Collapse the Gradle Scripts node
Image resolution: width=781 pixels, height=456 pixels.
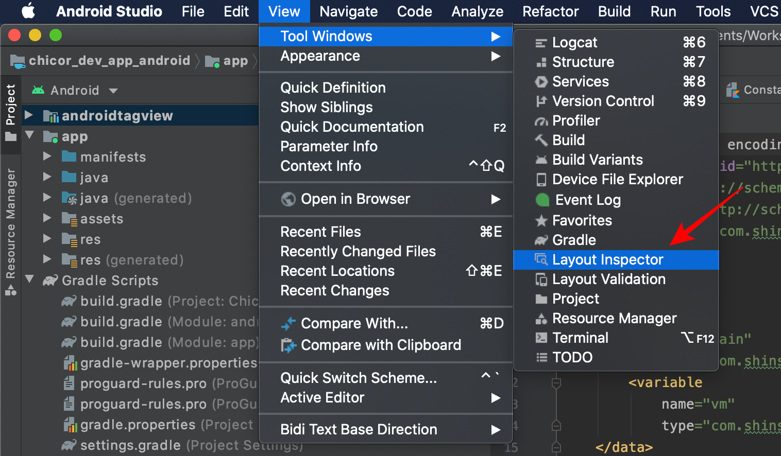[x=29, y=280]
